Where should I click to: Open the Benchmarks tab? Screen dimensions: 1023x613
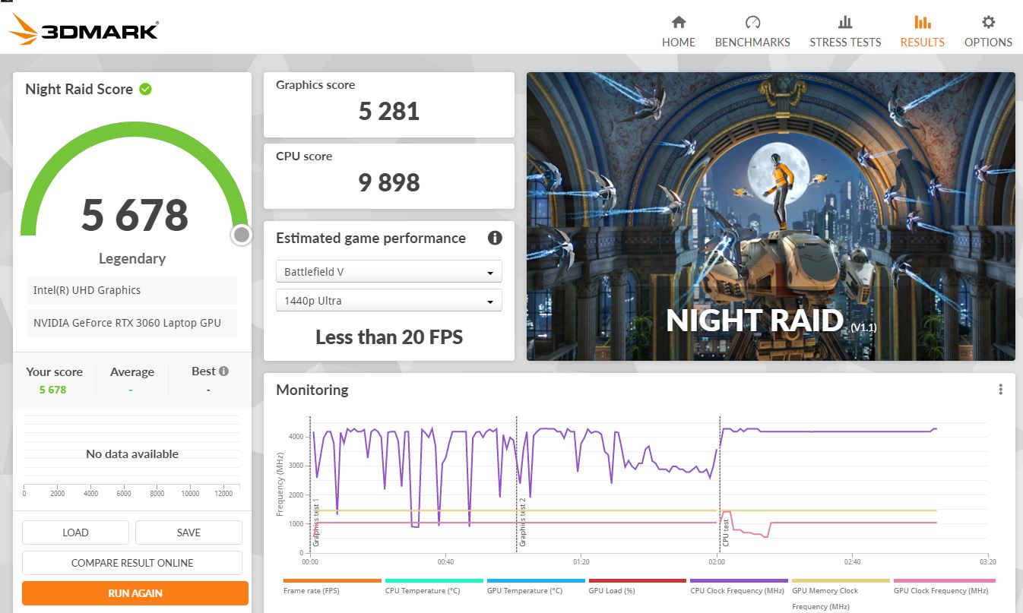(752, 32)
